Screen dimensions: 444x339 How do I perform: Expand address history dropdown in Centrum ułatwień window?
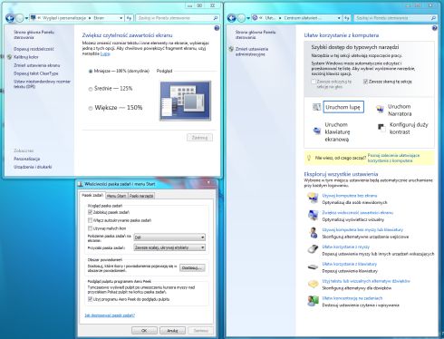click(x=339, y=18)
